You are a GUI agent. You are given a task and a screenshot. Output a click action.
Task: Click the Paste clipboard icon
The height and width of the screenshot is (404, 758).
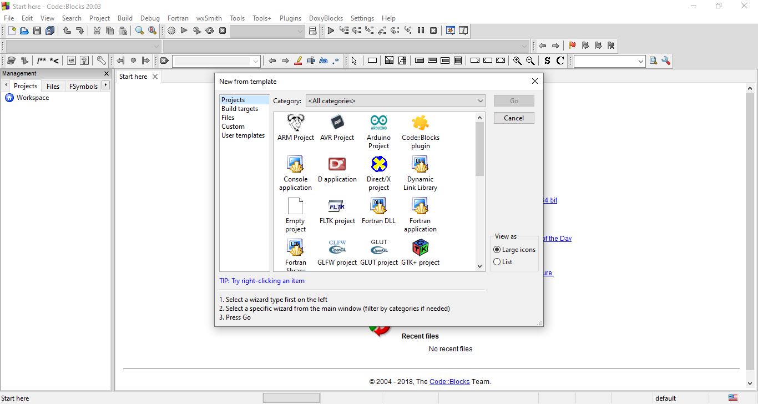point(123,31)
